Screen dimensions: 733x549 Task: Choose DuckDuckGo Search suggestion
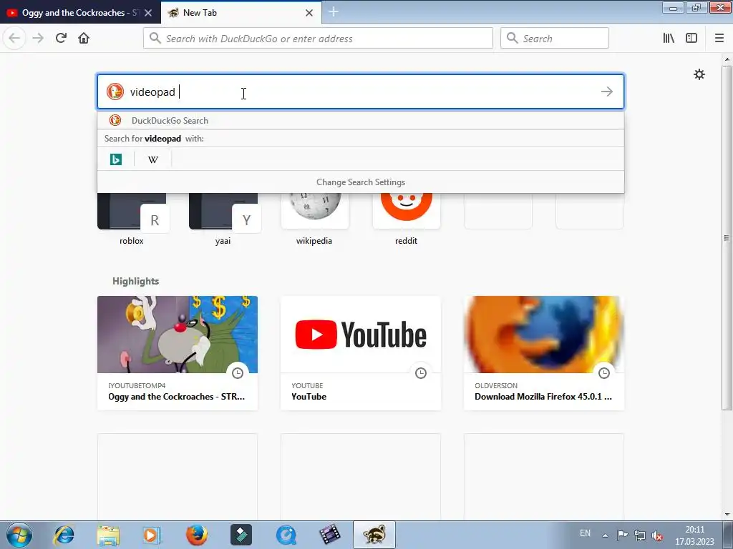361,120
